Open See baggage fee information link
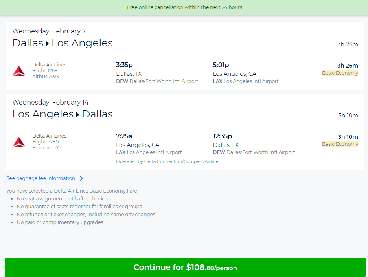 (40, 178)
